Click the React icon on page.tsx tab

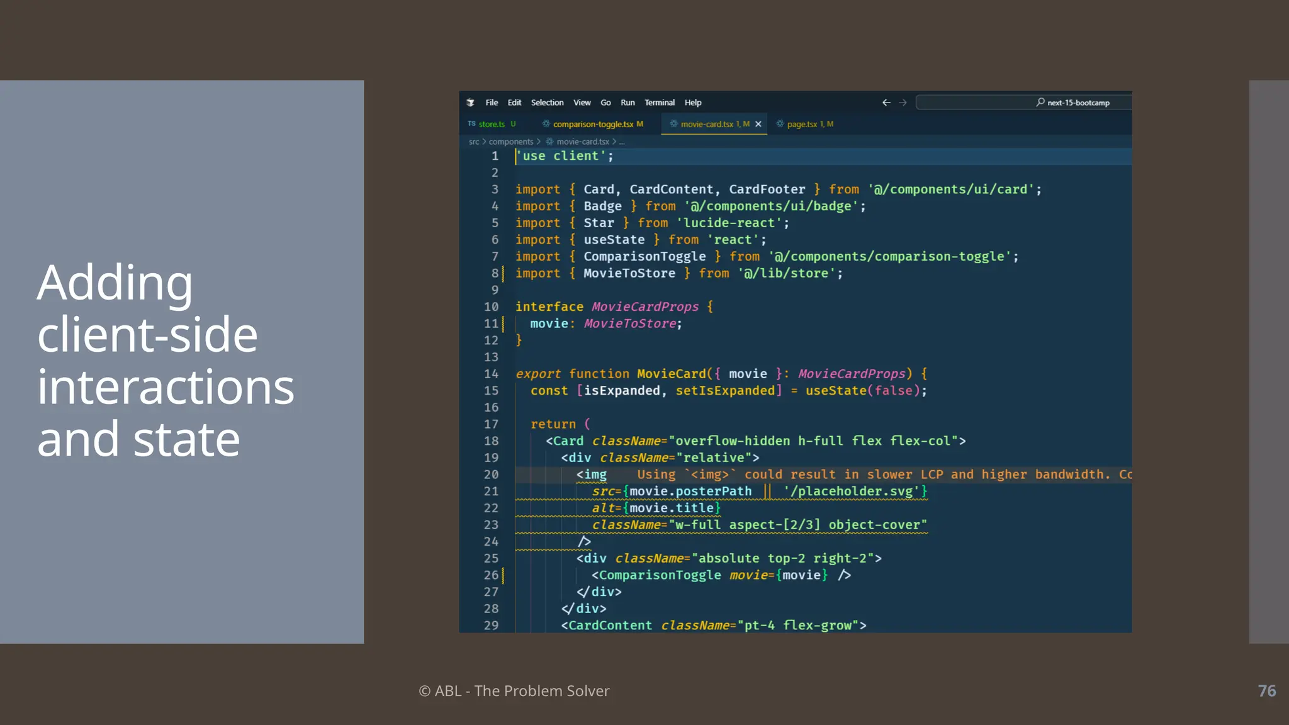[780, 124]
